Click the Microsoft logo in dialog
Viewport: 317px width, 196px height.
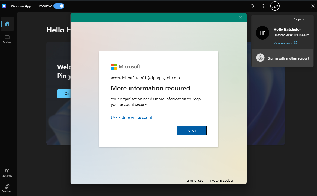[x=125, y=67]
